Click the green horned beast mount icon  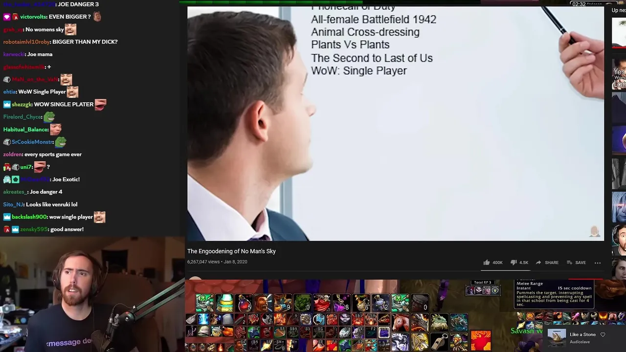439,322
